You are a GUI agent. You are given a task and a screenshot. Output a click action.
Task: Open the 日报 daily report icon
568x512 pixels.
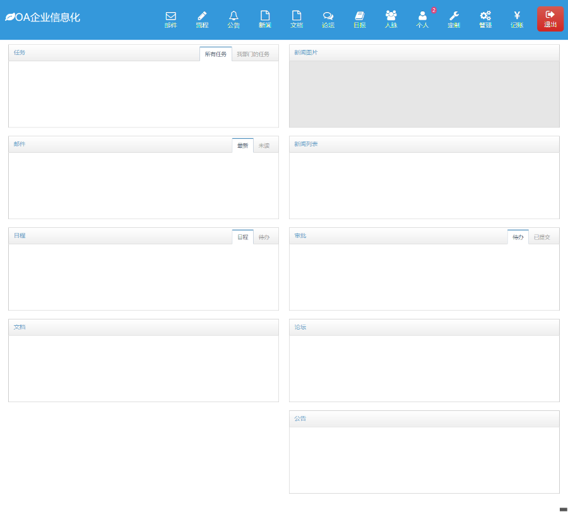coord(360,20)
